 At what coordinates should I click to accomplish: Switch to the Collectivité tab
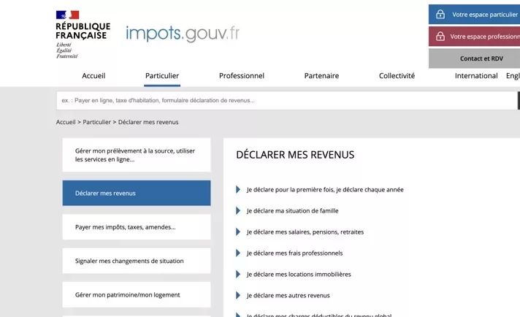pos(397,76)
